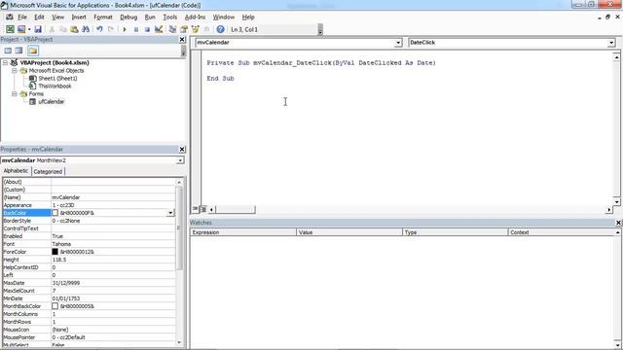Open the Debug menu

pos(128,17)
